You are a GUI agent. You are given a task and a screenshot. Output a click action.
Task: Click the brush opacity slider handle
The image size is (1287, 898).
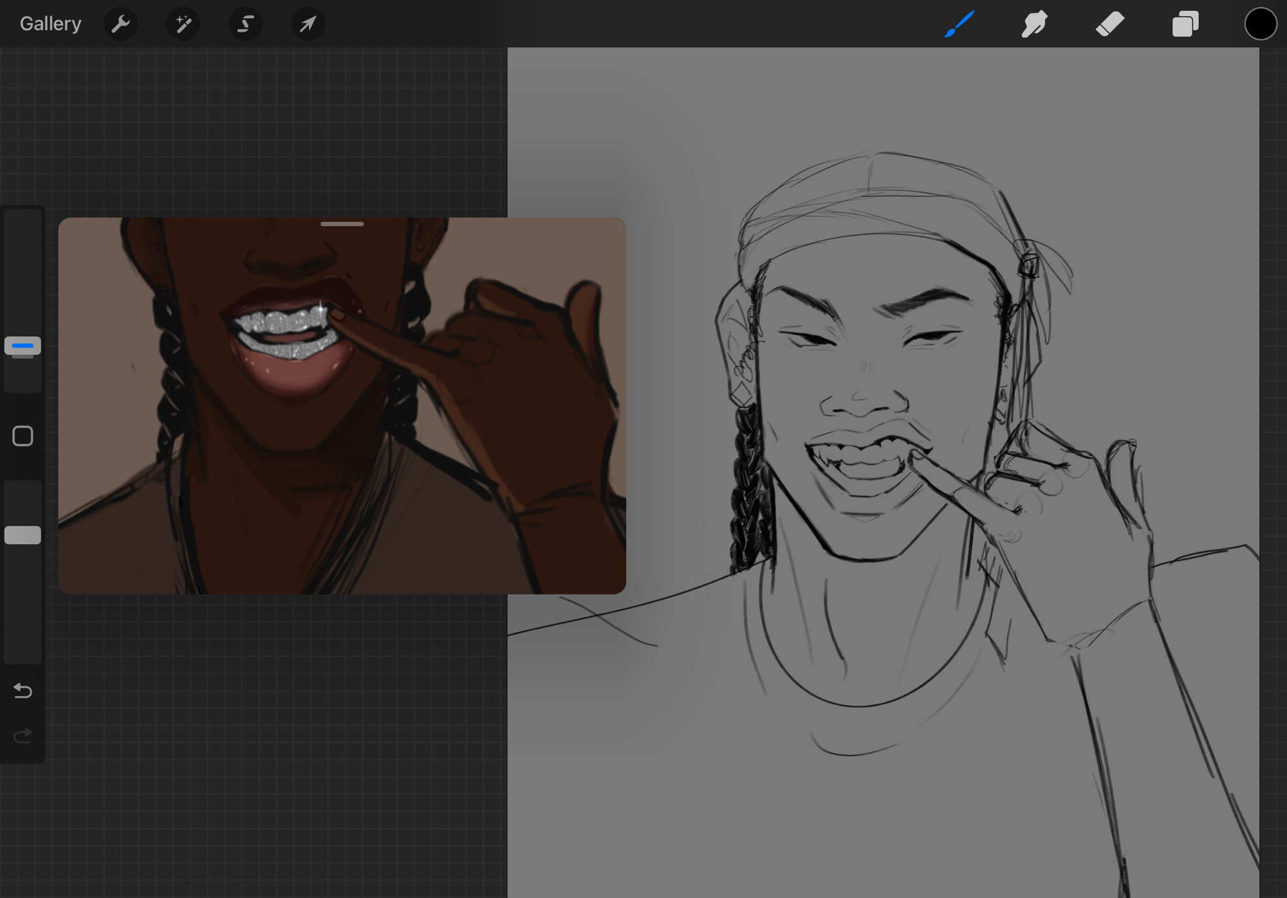23,535
